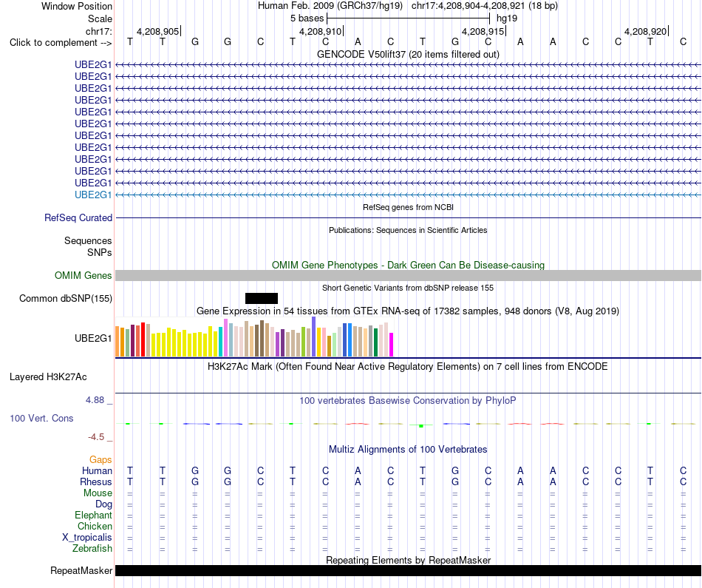702x588 pixels.
Task: Click the magenta bar ending the GTEx chart
Action: [x=392, y=345]
